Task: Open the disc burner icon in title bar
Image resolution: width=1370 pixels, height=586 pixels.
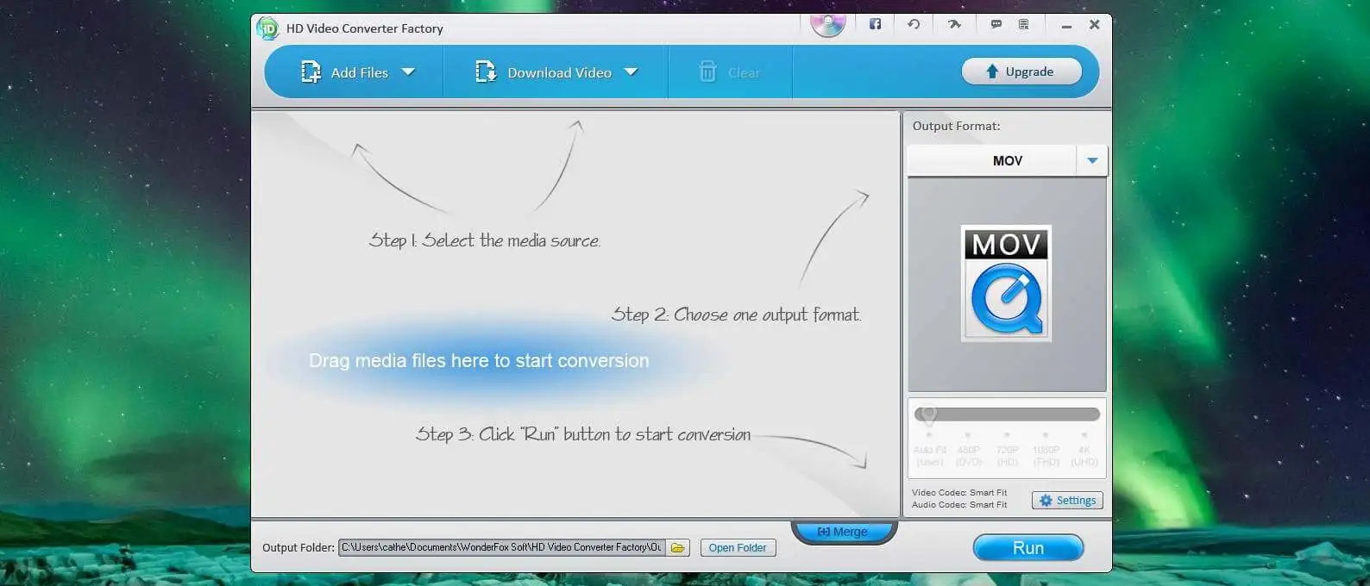Action: pos(827,25)
